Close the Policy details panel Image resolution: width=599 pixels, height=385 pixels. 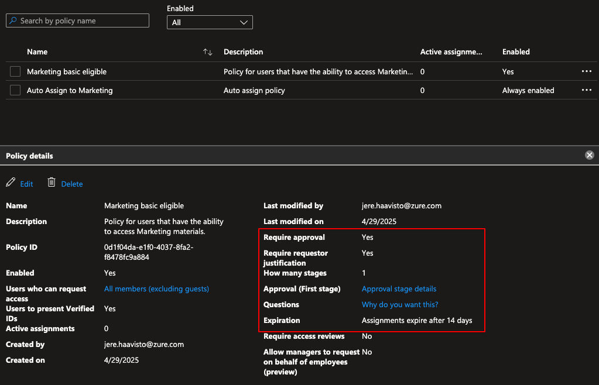pyautogui.click(x=590, y=155)
